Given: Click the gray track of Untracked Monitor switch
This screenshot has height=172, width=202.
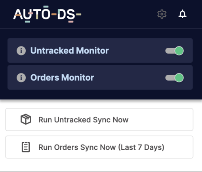Looking at the screenshot, I should coord(170,51).
